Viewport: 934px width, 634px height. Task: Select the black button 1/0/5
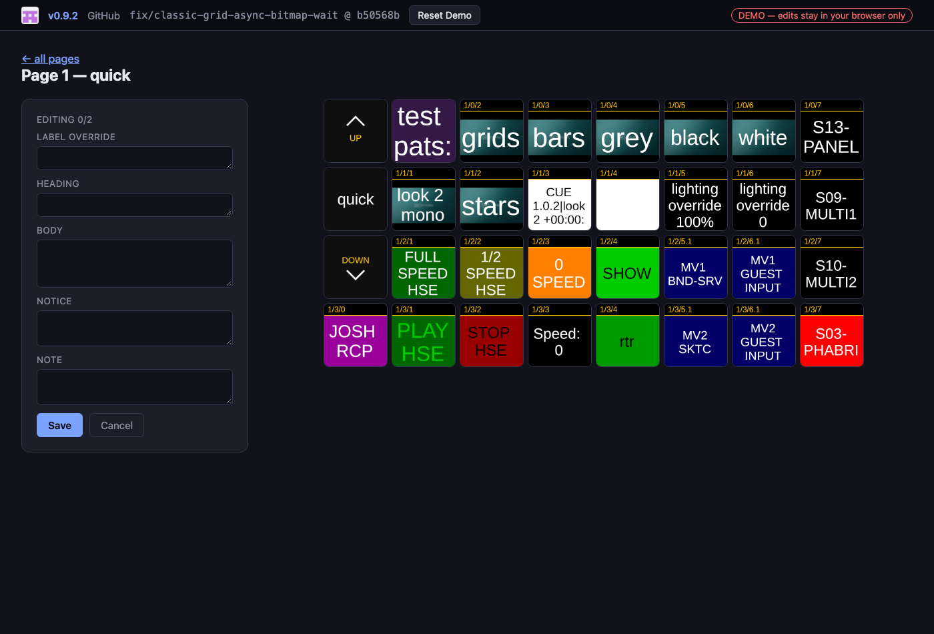(696, 131)
